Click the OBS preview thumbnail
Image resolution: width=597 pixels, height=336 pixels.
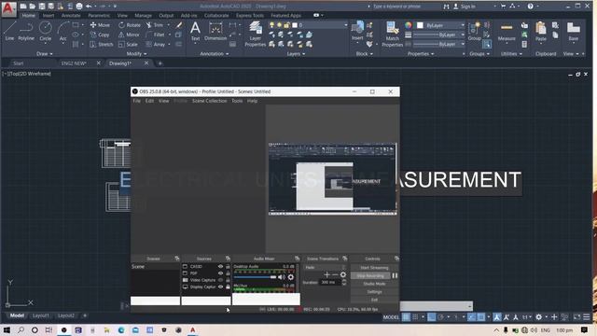333,179
